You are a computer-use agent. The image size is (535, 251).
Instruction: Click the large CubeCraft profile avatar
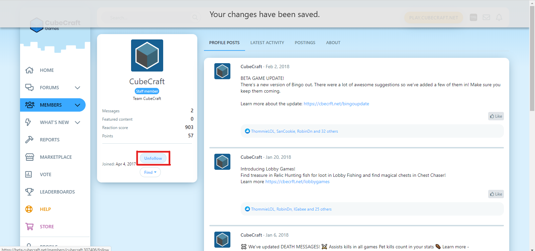(x=147, y=55)
